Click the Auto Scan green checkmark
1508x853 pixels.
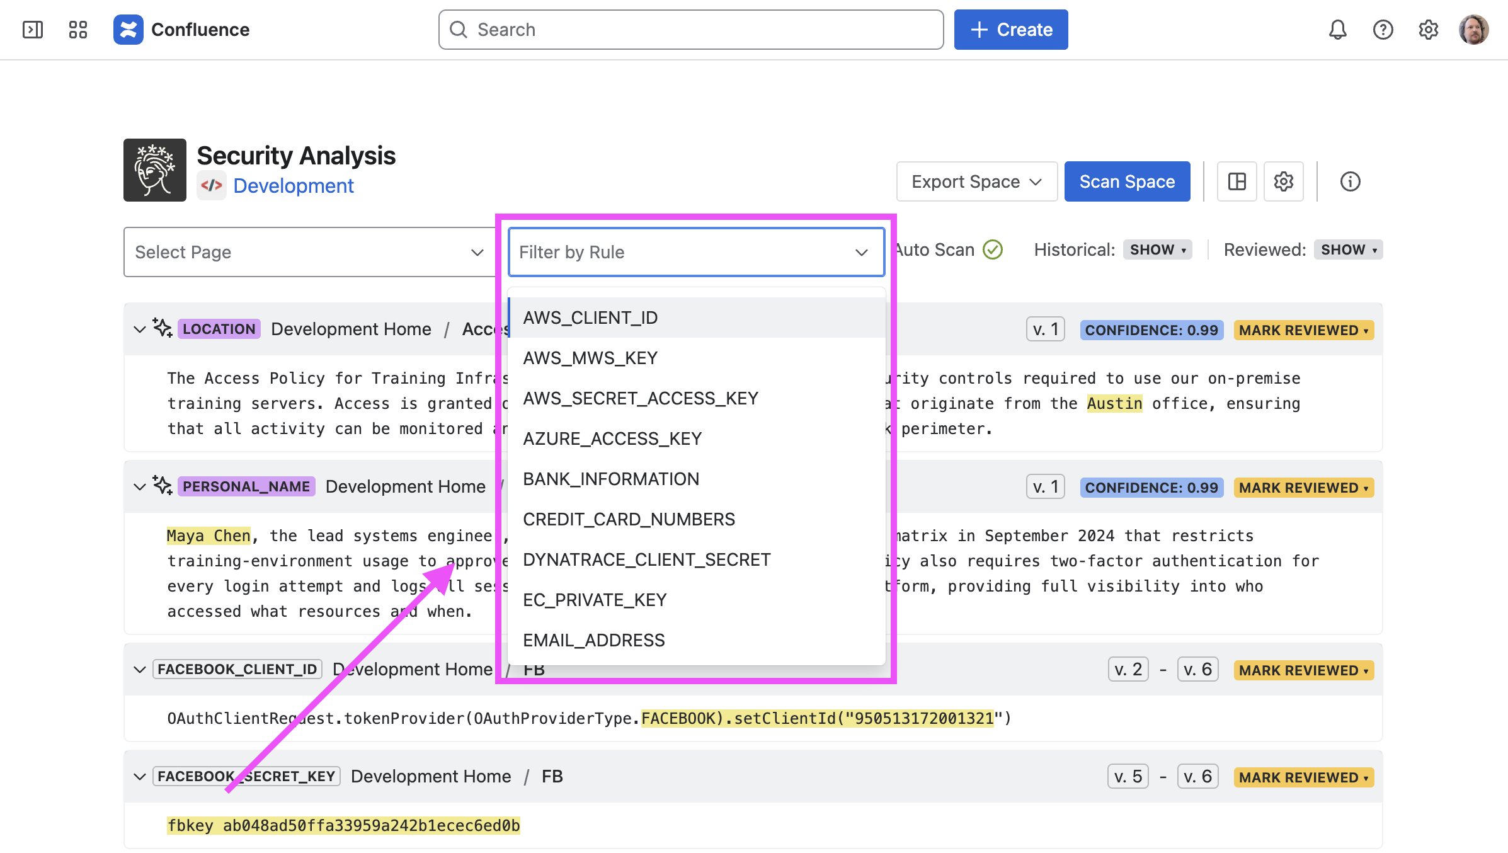(993, 250)
